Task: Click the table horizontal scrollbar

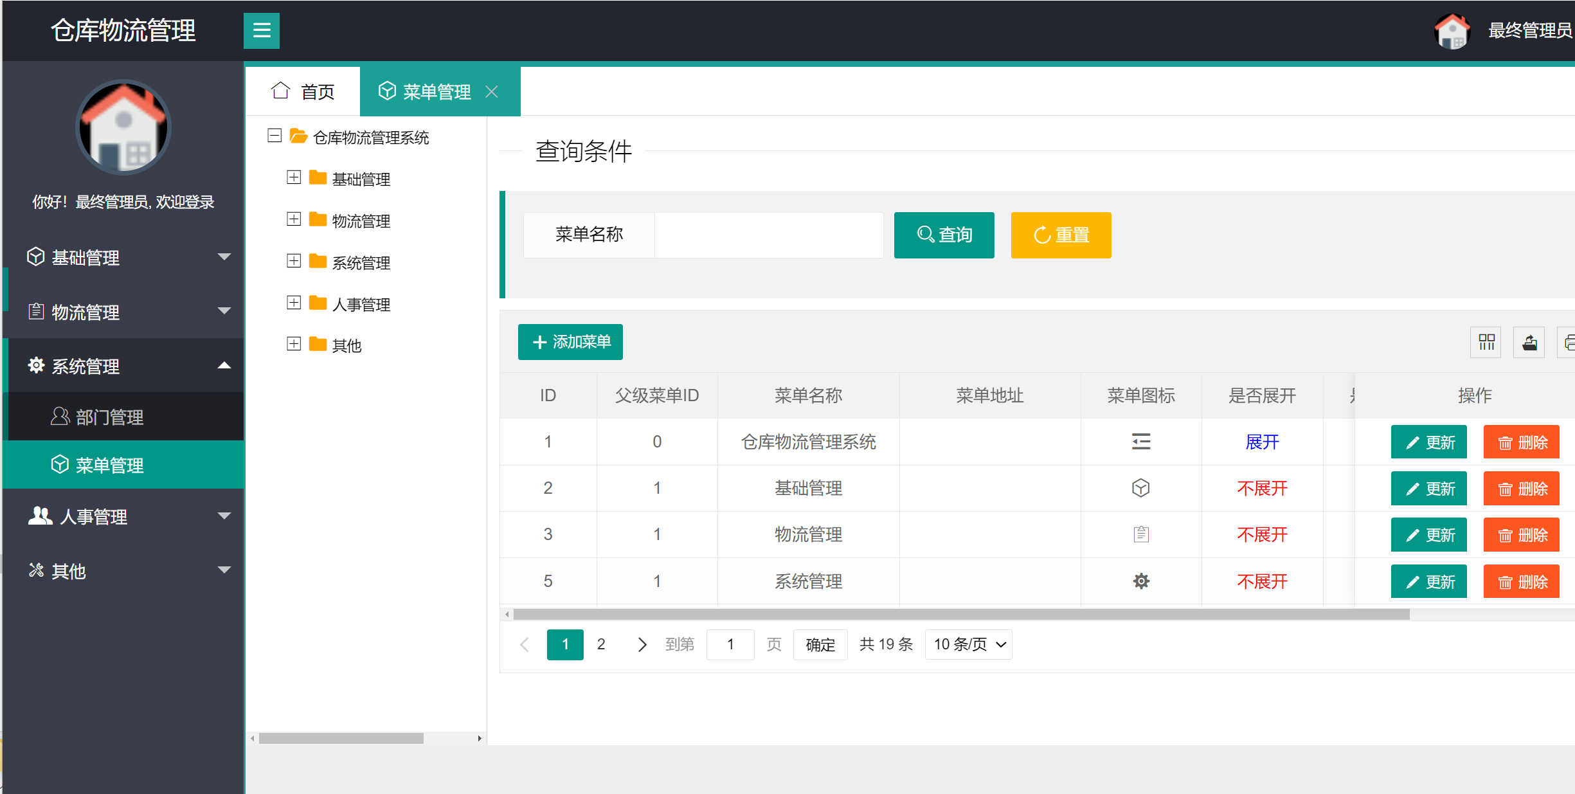Action: tap(961, 615)
